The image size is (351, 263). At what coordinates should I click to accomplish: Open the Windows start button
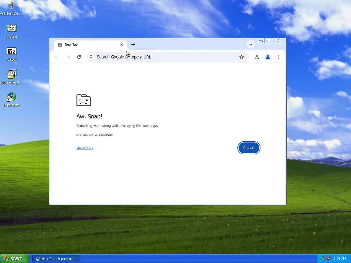click(x=15, y=258)
